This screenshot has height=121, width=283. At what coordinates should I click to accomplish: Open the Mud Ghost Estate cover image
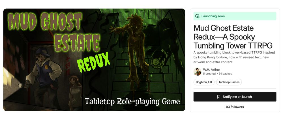(x=94, y=60)
